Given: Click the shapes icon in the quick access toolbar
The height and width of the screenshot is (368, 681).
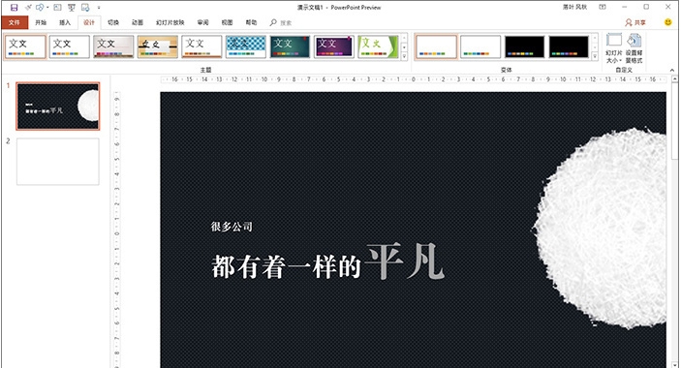Looking at the screenshot, I should [40, 8].
